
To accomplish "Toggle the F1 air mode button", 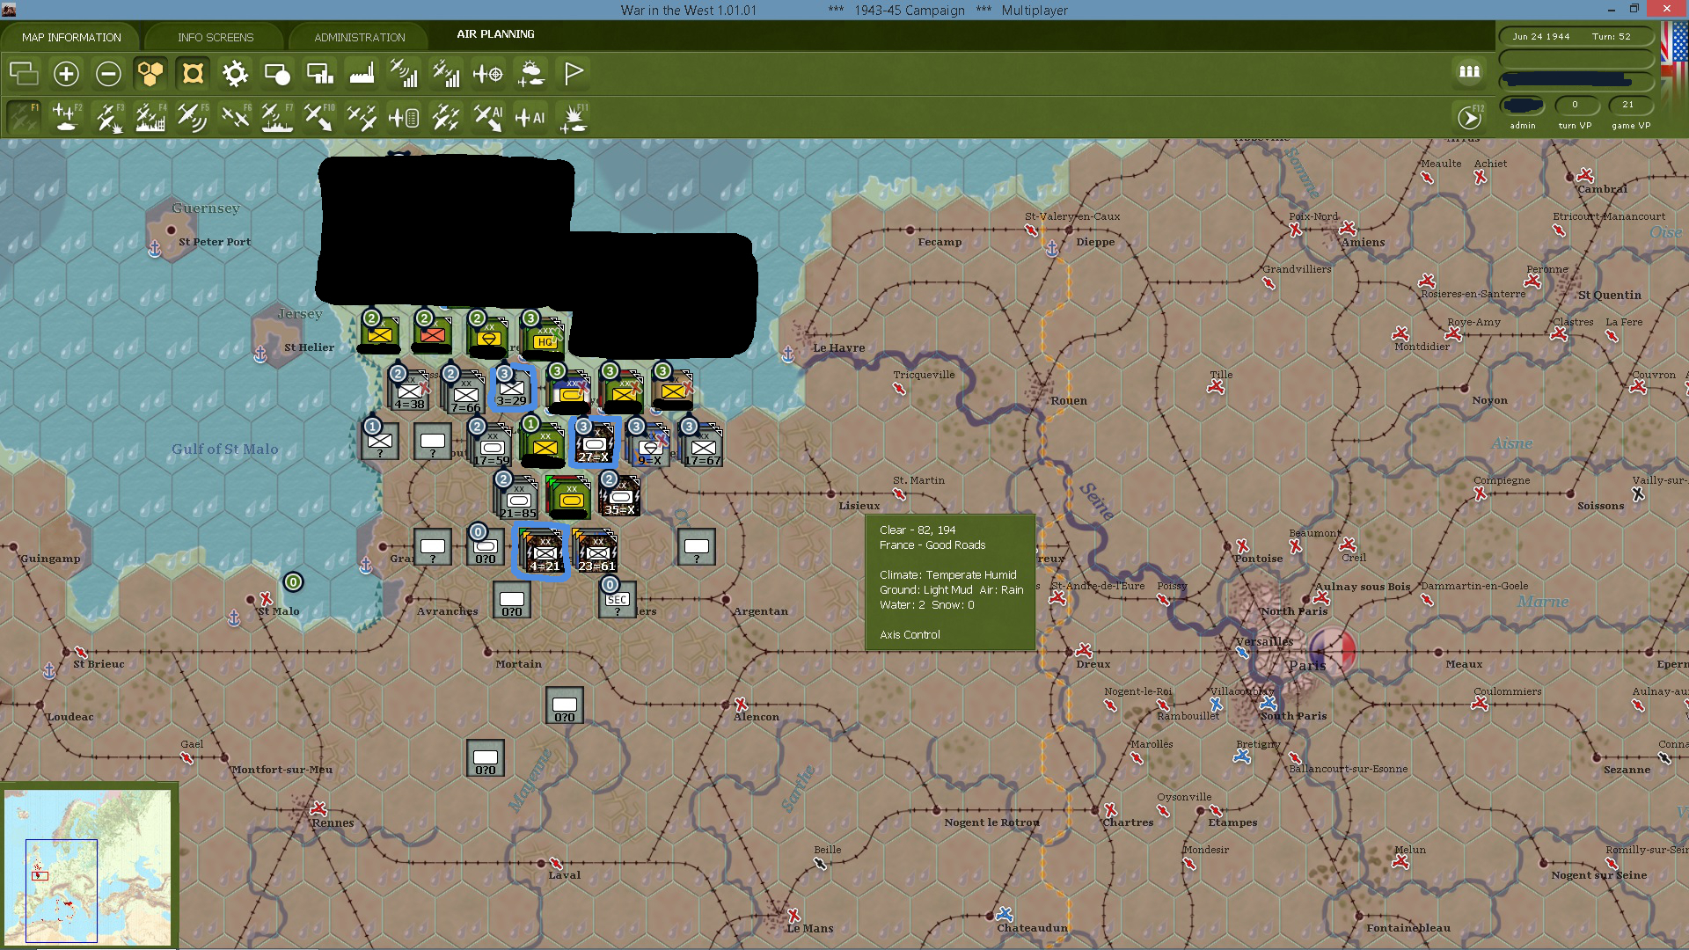I will pyautogui.click(x=24, y=117).
